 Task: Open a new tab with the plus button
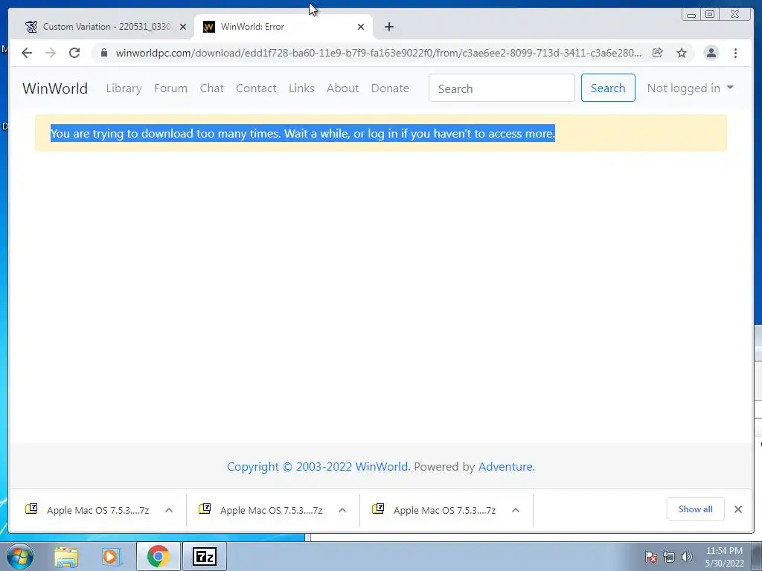tap(388, 27)
